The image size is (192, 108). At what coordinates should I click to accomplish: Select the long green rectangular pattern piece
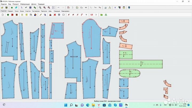coord(141,64)
